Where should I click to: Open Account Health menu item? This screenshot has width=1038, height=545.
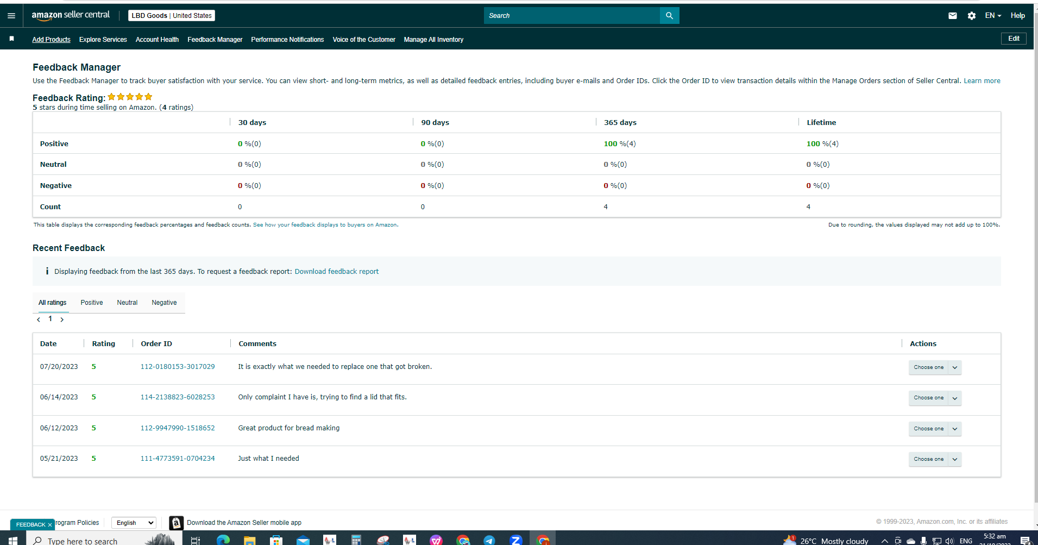coord(157,40)
